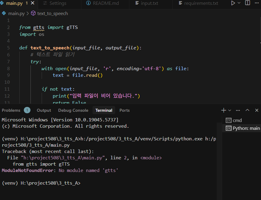The height and width of the screenshot is (200, 261).
Task: Click the file.read() call on line 9
Action: [x=87, y=75]
